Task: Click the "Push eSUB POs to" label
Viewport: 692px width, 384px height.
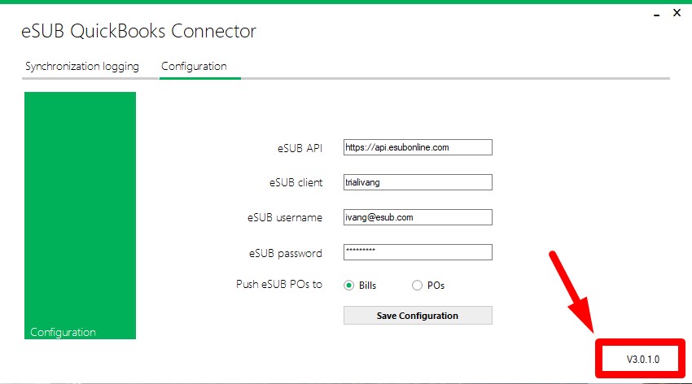Action: tap(279, 285)
